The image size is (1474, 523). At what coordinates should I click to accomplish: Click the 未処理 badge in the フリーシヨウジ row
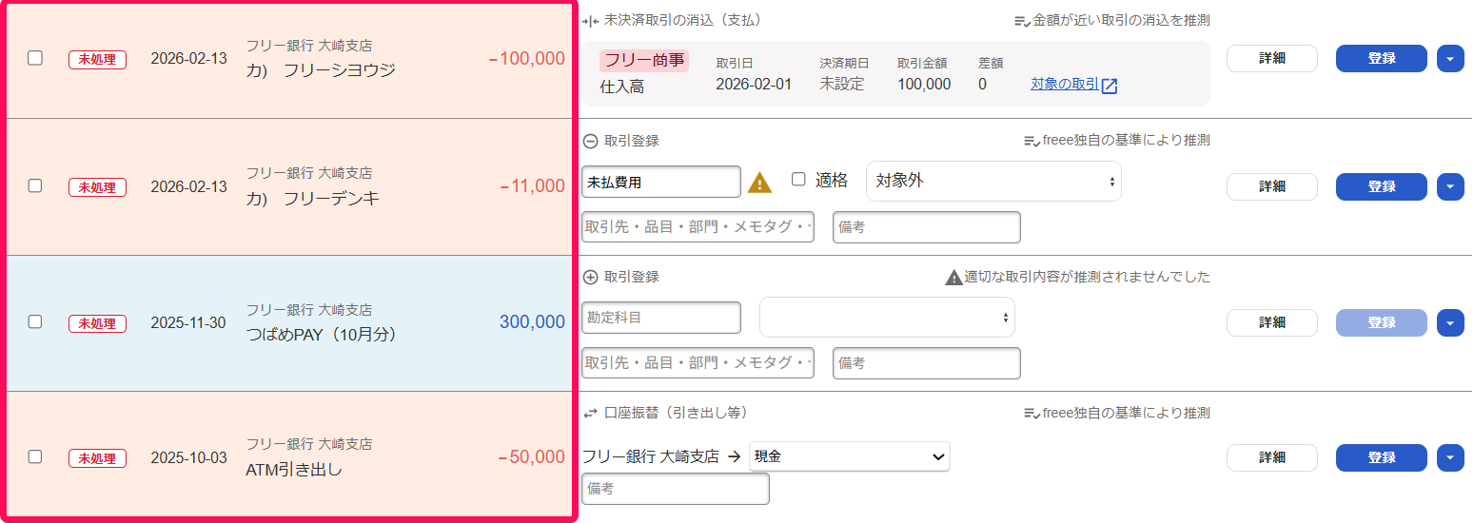point(98,59)
